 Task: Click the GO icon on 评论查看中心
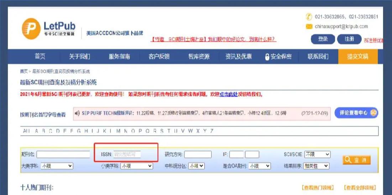coord(373,113)
